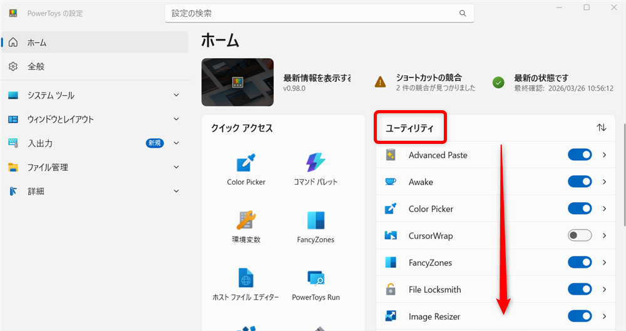The height and width of the screenshot is (331, 626).
Task: Enable the CursorWrap toggle
Action: tap(580, 235)
